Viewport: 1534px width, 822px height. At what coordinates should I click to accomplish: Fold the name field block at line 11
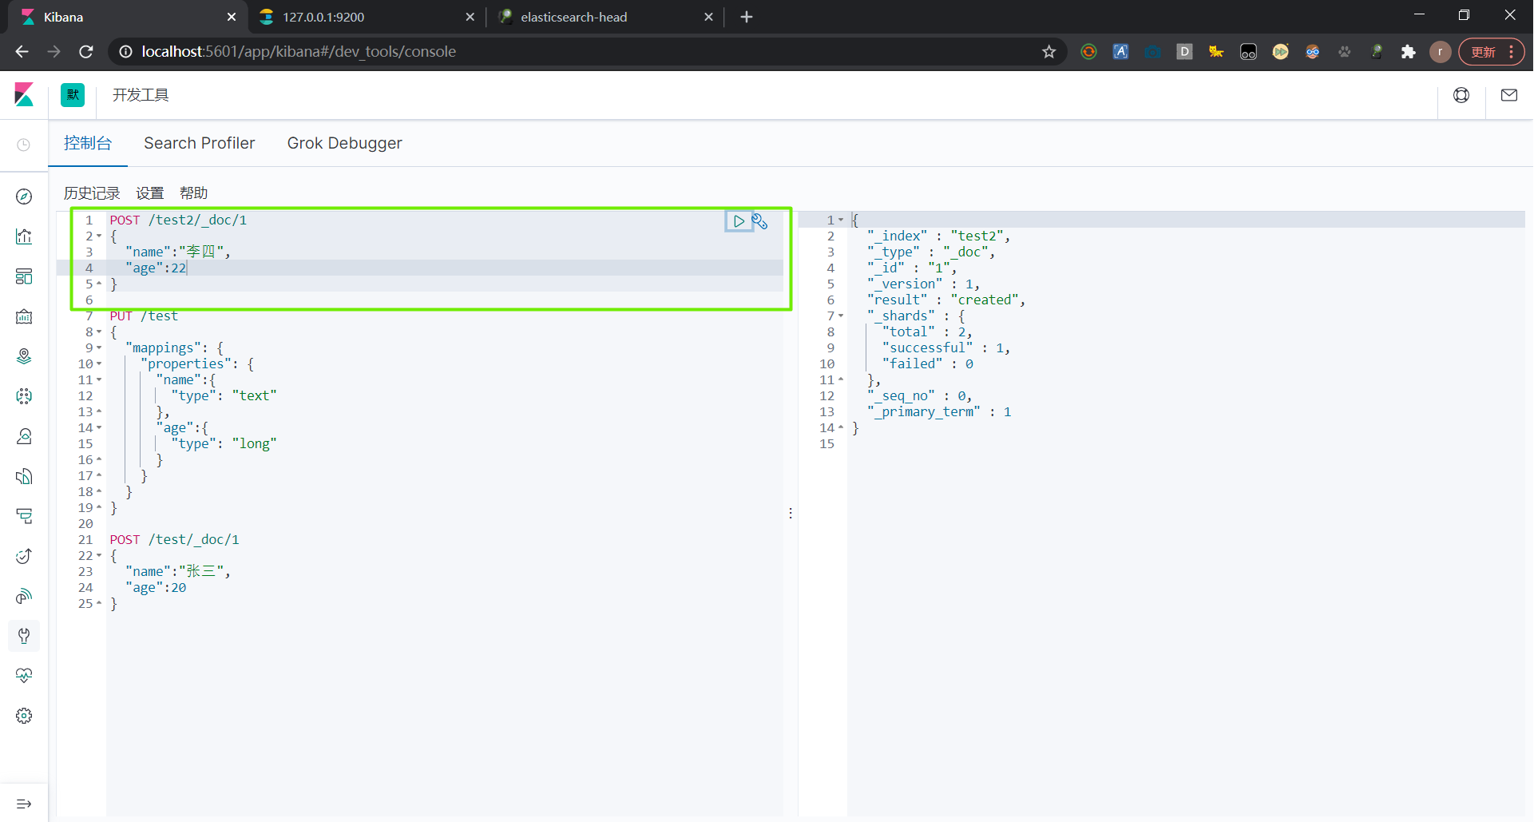pos(99,380)
